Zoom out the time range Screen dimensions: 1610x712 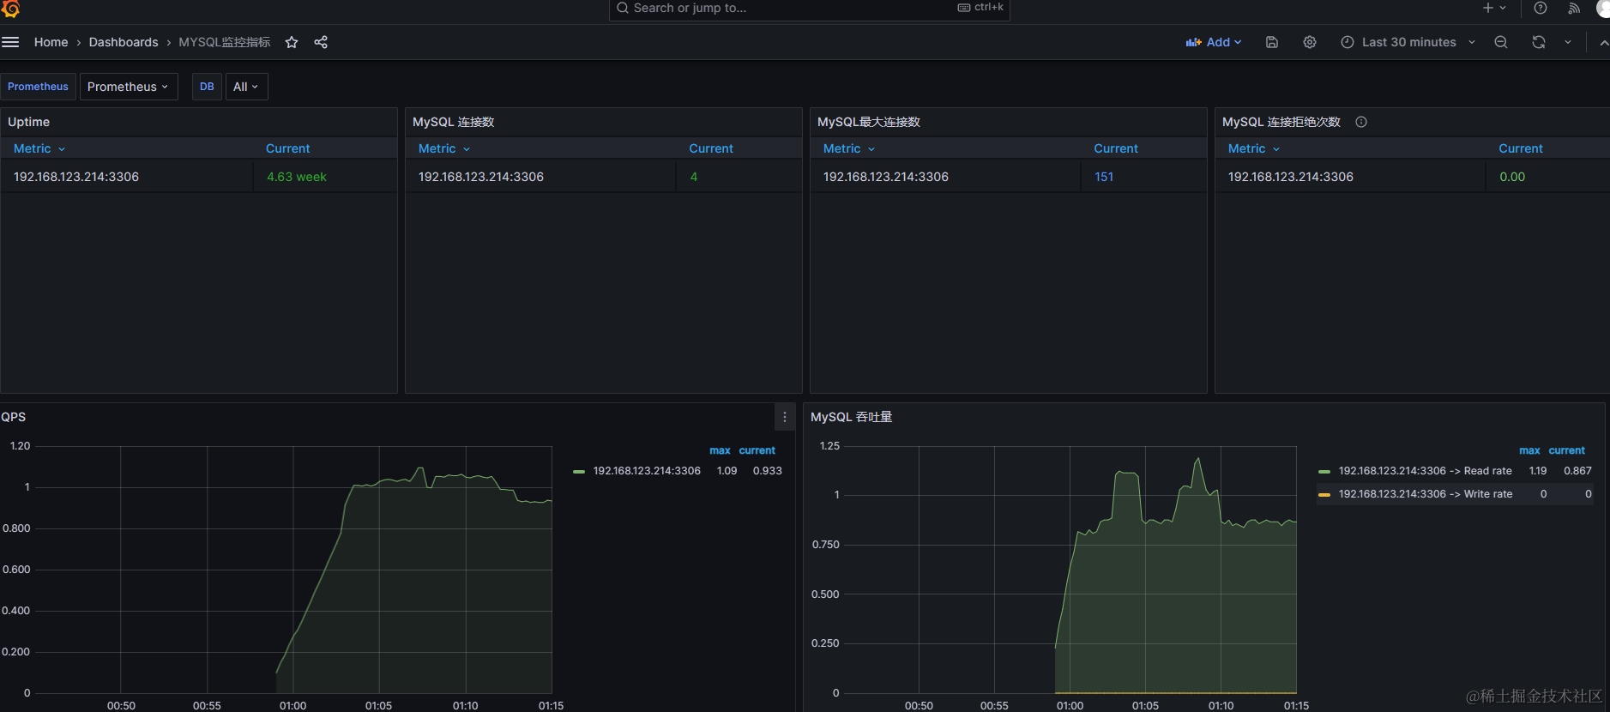click(1501, 42)
